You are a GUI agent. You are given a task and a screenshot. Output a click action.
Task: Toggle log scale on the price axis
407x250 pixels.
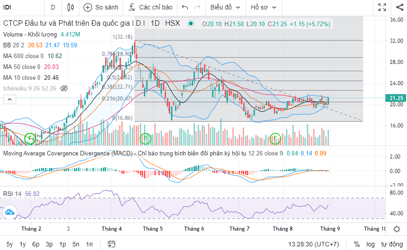point(370,244)
